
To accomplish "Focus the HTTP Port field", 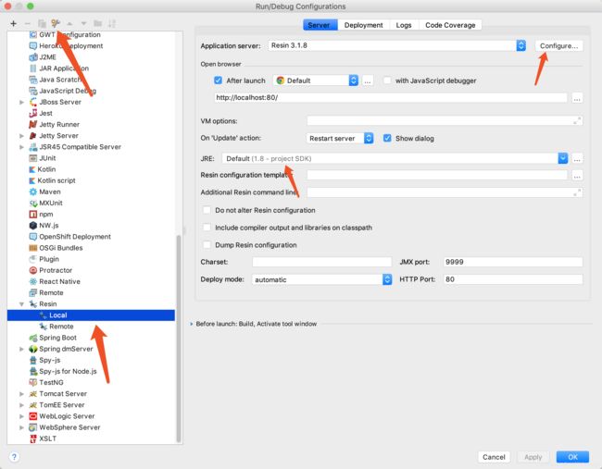I will coord(513,279).
